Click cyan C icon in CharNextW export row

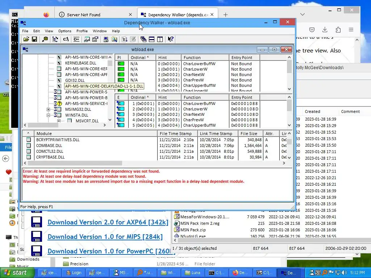coord(121,114)
